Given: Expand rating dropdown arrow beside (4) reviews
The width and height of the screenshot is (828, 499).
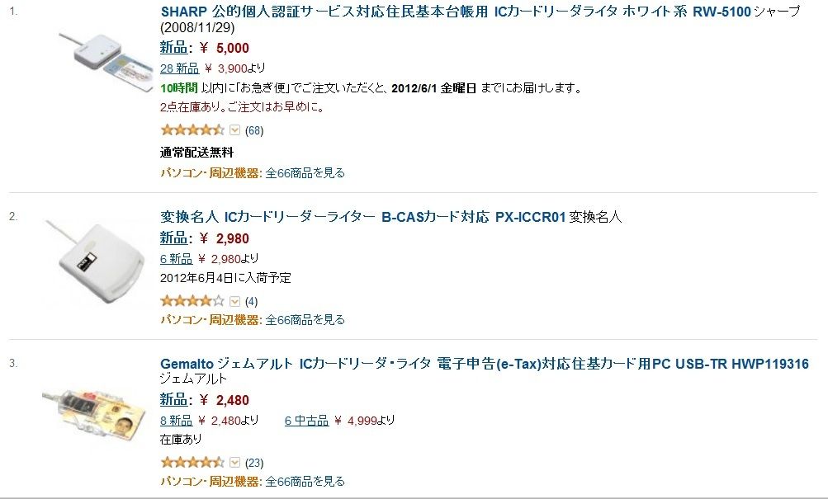Looking at the screenshot, I should point(235,301).
